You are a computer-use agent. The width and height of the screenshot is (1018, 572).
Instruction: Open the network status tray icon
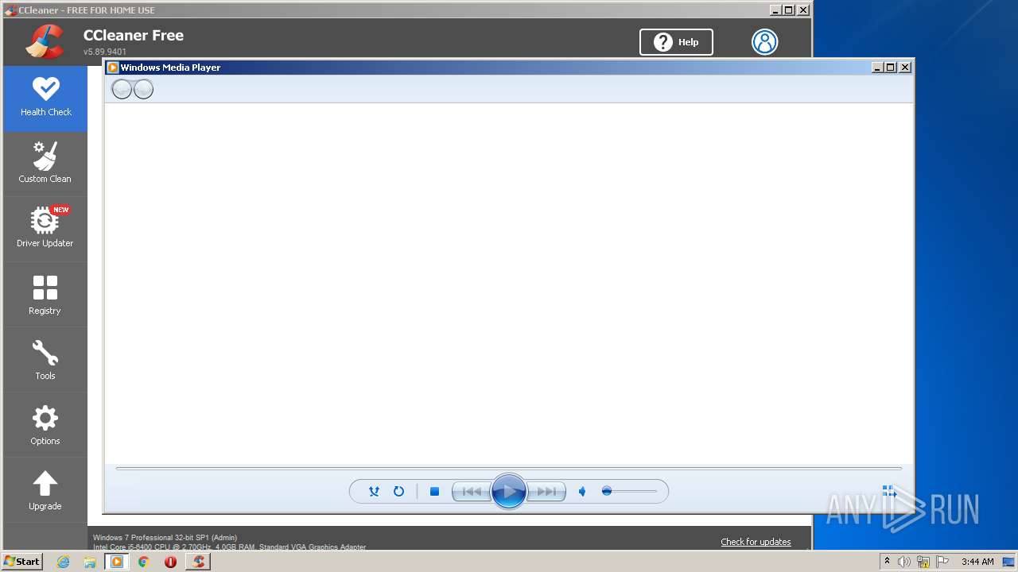923,562
